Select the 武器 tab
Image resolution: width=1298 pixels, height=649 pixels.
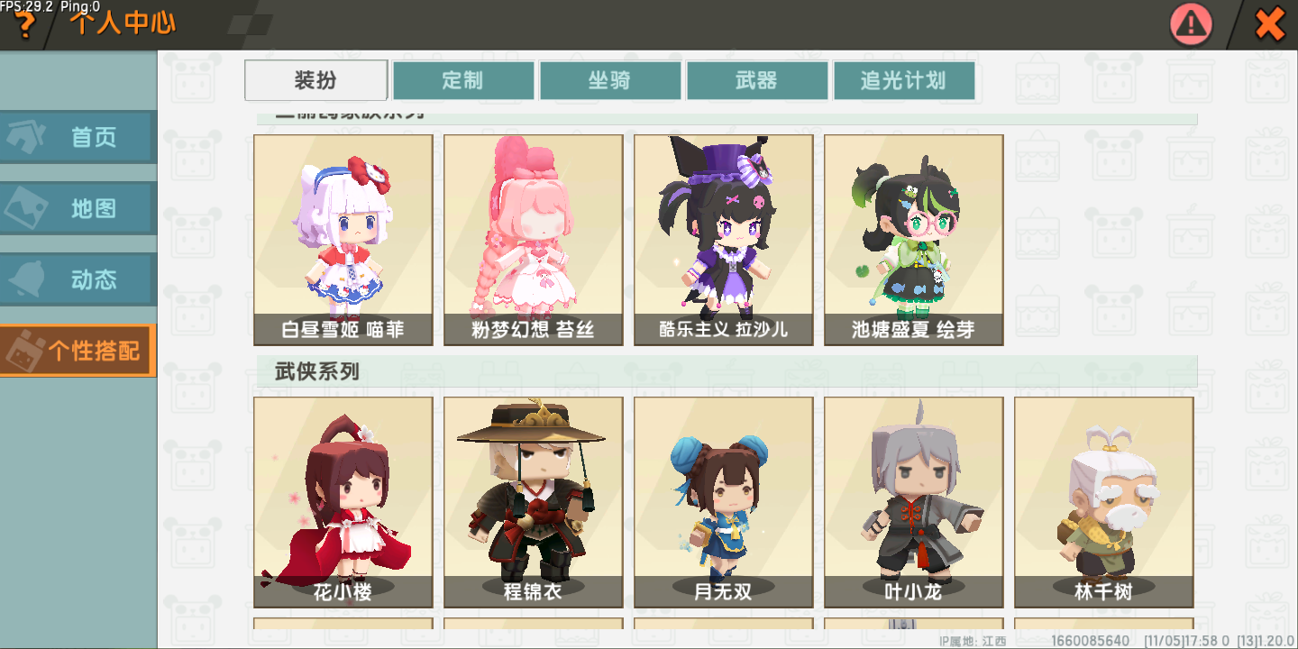pyautogui.click(x=757, y=80)
